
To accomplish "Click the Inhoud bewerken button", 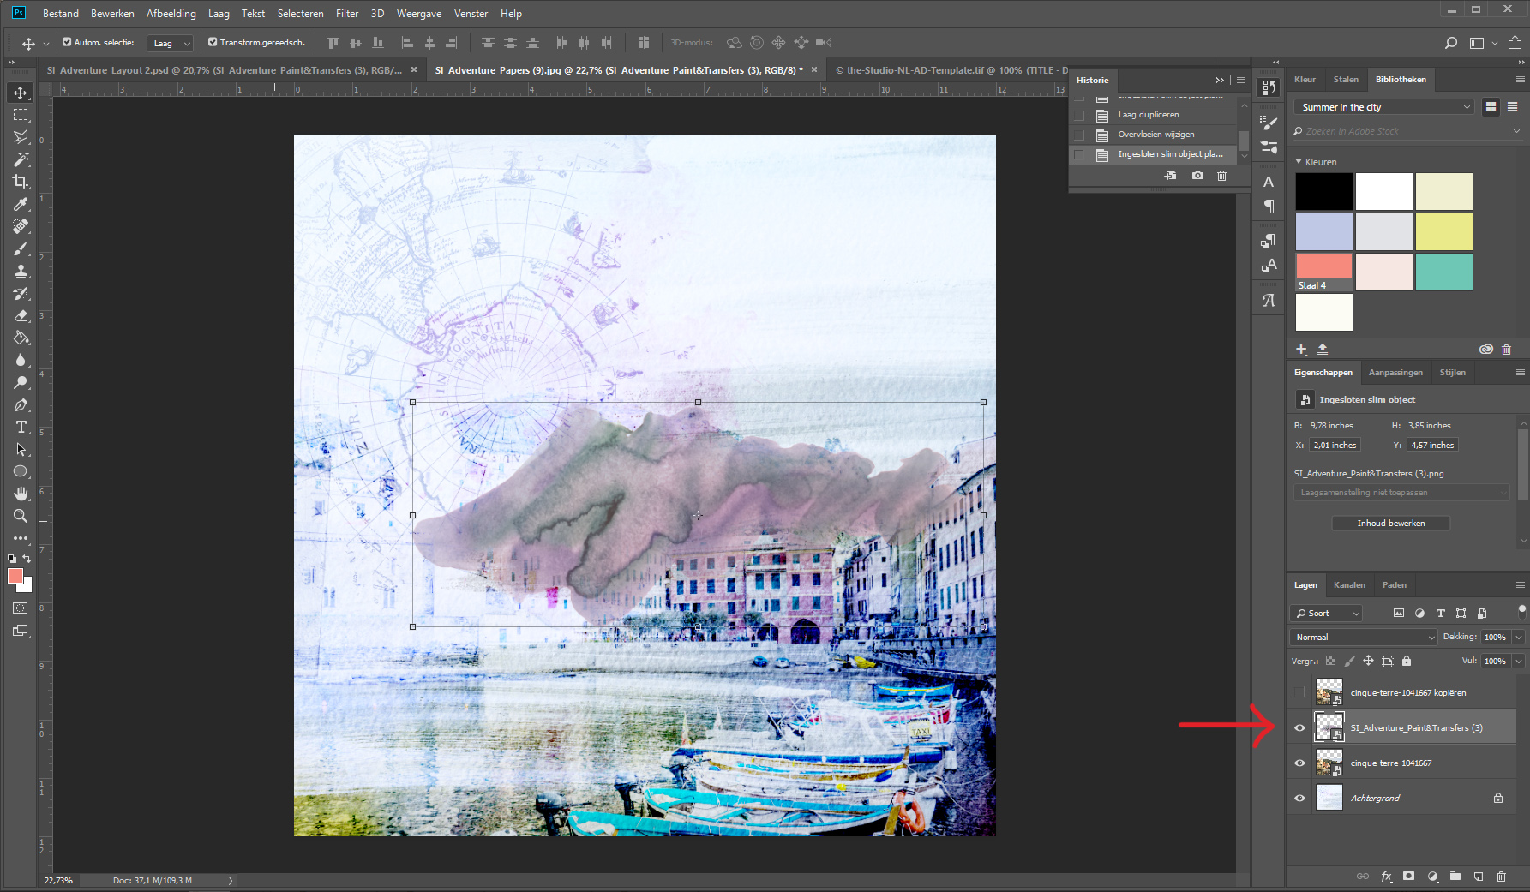I will (x=1390, y=523).
